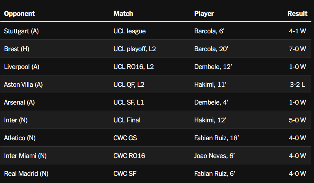Screen dimensions: 314x183
Task: Click the Player column header
Action: pos(204,14)
